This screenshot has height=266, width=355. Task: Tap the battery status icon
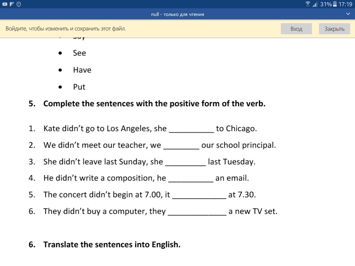335,4
